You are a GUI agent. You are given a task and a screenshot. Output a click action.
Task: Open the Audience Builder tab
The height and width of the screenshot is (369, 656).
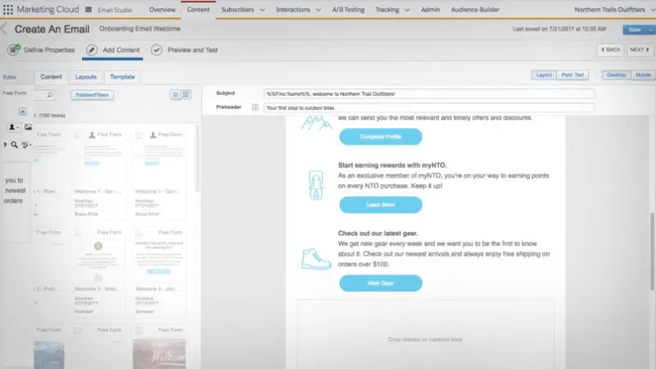pyautogui.click(x=476, y=10)
